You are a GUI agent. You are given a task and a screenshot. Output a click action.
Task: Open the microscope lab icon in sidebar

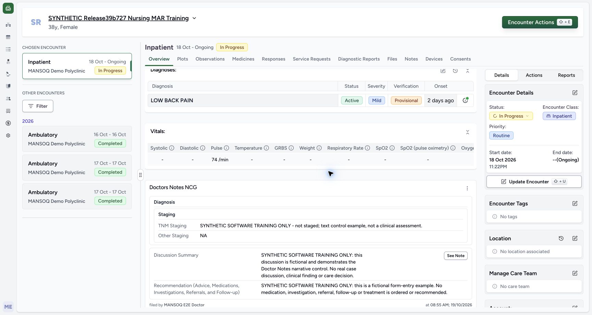8,74
